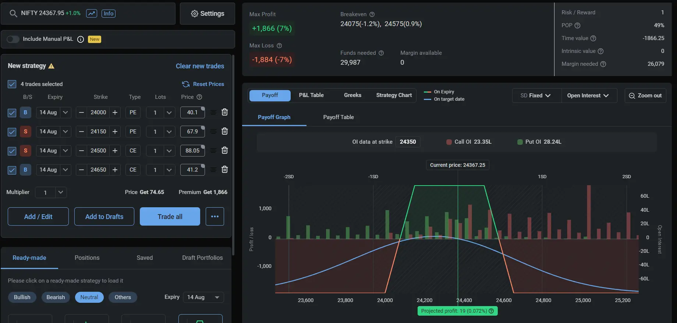Uncheck the 24000 PE trade checkbox
This screenshot has height=323, width=677.
click(12, 112)
